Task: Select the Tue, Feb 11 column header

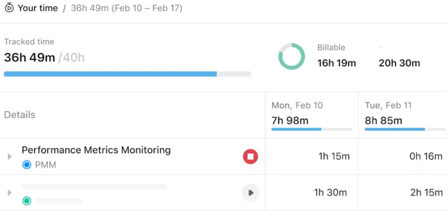Action: tap(388, 105)
